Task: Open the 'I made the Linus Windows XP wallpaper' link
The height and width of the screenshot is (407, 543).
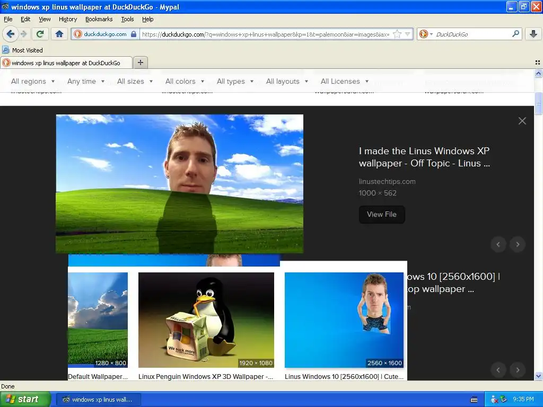Action: 424,157
